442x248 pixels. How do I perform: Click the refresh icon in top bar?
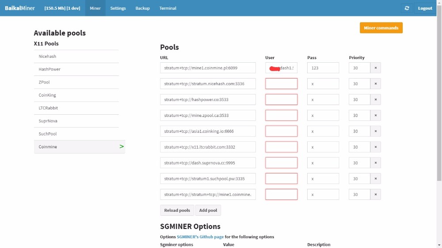pyautogui.click(x=407, y=8)
